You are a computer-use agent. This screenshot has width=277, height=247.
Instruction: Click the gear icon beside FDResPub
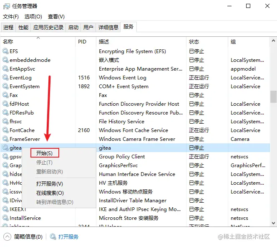pyautogui.click(x=5, y=113)
